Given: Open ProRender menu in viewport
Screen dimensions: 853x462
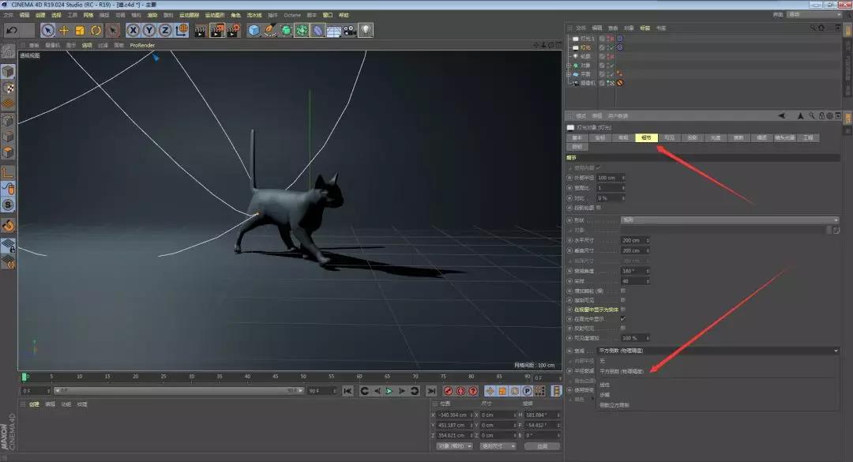Looking at the screenshot, I should tap(142, 45).
